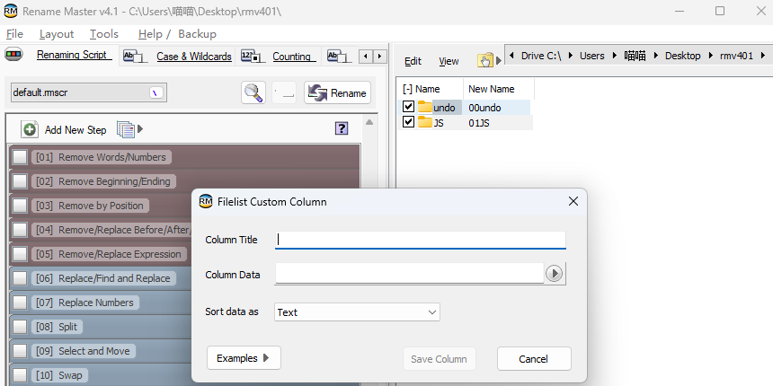Click the Column Title text field

(x=421, y=240)
